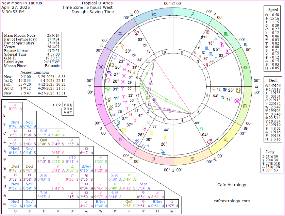Click the South Node glyph at 26° Virgo

(238, 91)
